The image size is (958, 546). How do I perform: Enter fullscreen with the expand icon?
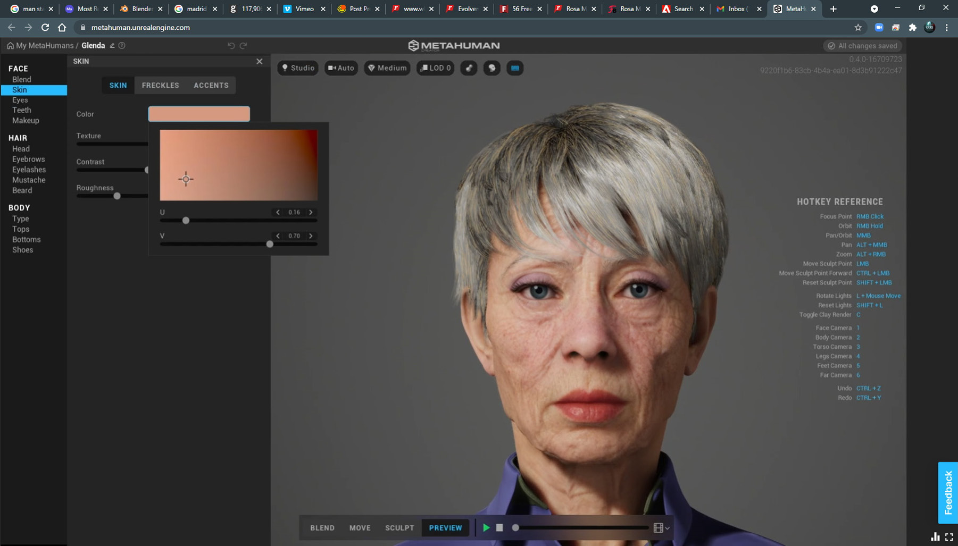[x=949, y=537]
